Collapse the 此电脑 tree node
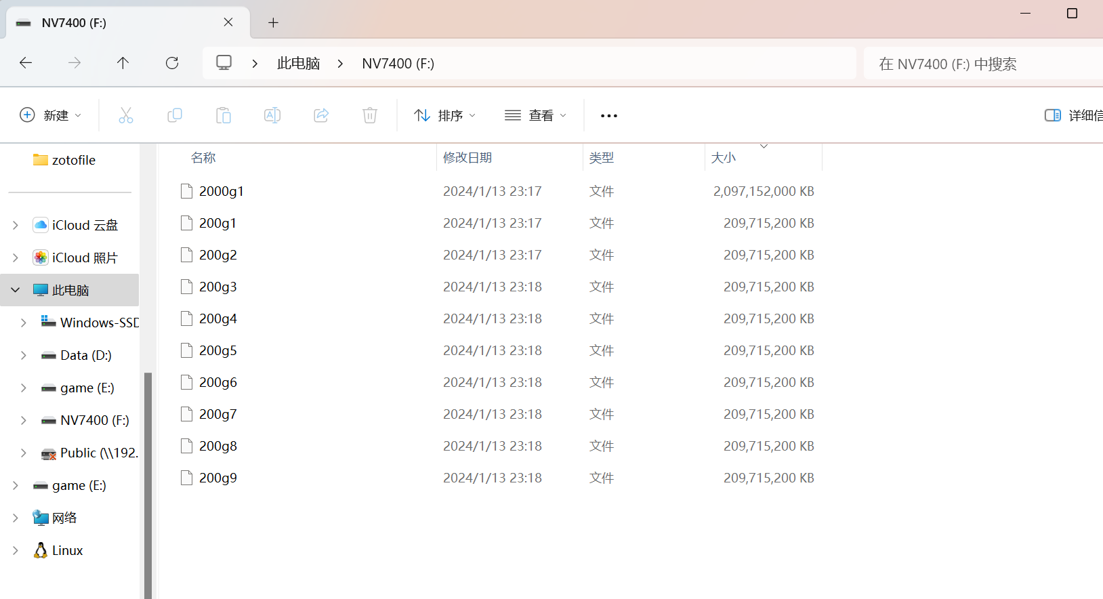The image size is (1103, 599). pyautogui.click(x=16, y=290)
